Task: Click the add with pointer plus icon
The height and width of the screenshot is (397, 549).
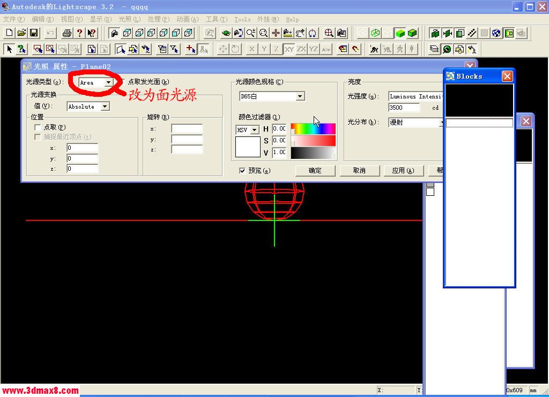Action: [190, 49]
